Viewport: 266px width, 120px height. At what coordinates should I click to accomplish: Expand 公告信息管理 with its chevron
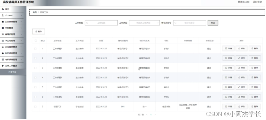pyautogui.click(x=21, y=22)
